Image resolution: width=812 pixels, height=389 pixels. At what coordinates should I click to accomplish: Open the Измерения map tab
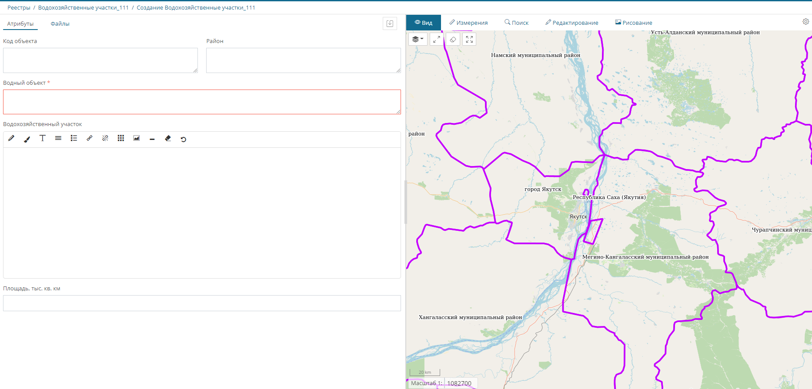tap(468, 23)
